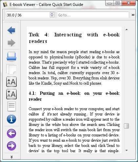This screenshot has width=138, height=162.
Task: Expand the top toolbar overflow chevron
Action: (133, 15)
